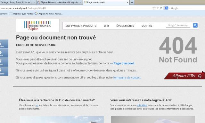Click the 'Not Found' text
Screen dimensions: 205x123
point(178,60)
